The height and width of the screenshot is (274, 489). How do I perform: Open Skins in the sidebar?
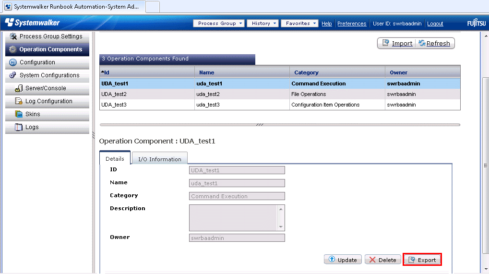tap(47, 114)
